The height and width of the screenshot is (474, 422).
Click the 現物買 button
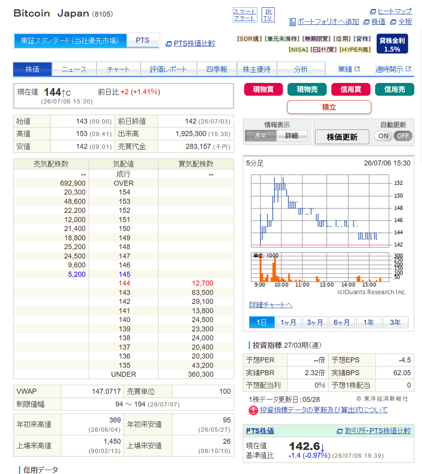click(263, 89)
